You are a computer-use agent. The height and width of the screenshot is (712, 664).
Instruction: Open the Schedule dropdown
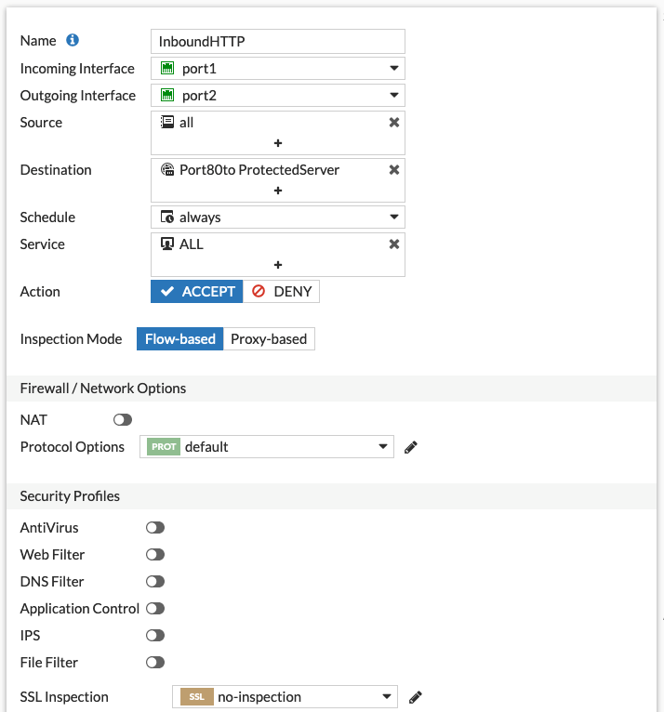coord(277,218)
